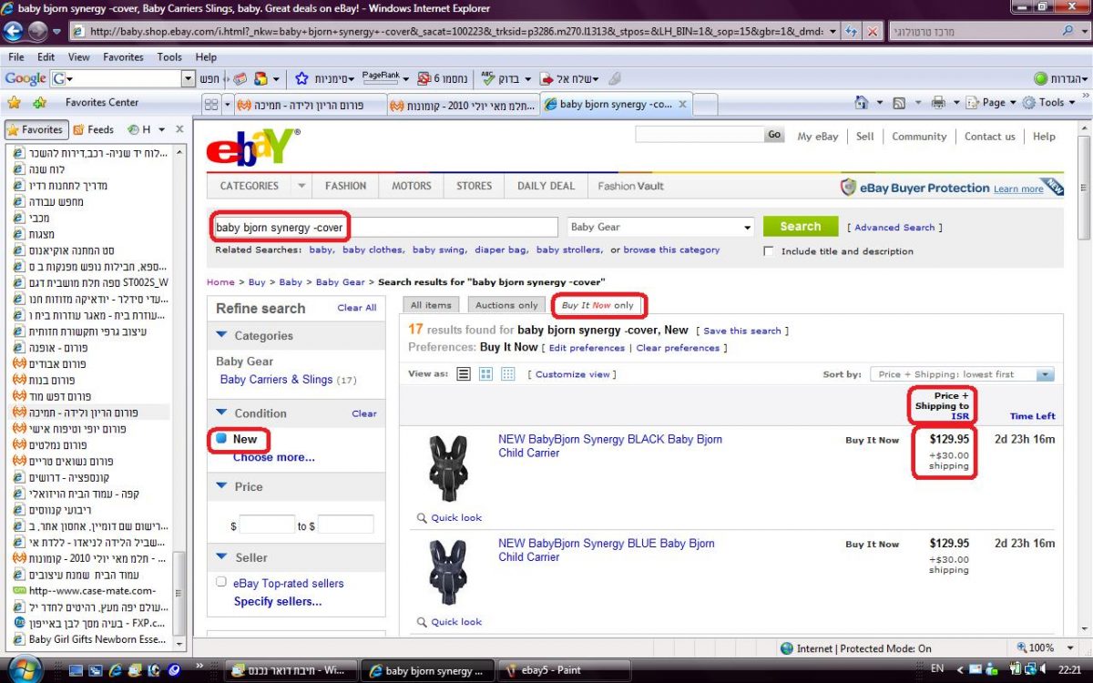Toggle the New condition filter
The height and width of the screenshot is (683, 1093).
click(x=221, y=439)
